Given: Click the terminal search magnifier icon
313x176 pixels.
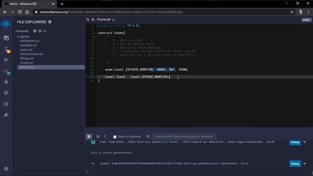Looking at the screenshot, I should 148,136.
